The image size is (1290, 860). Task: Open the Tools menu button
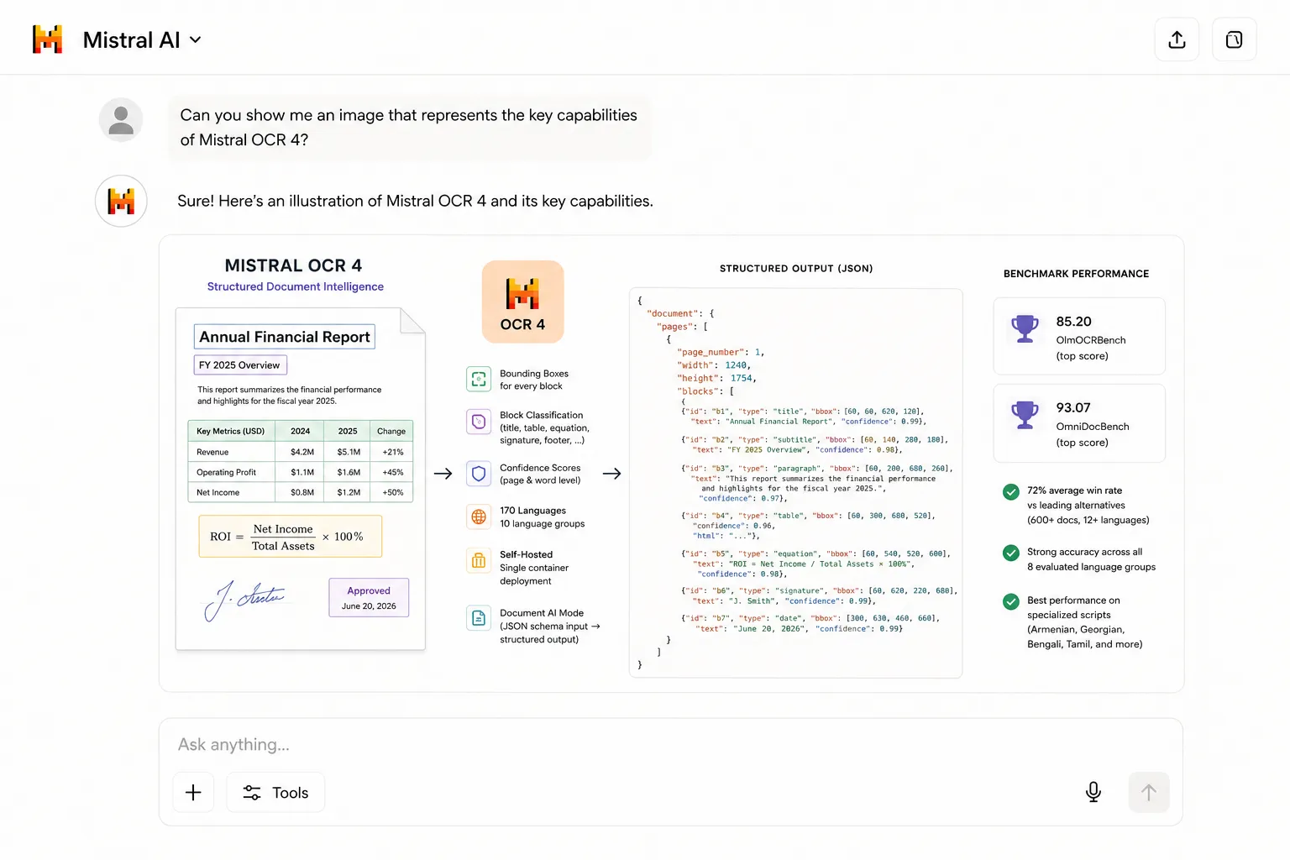[x=275, y=792]
